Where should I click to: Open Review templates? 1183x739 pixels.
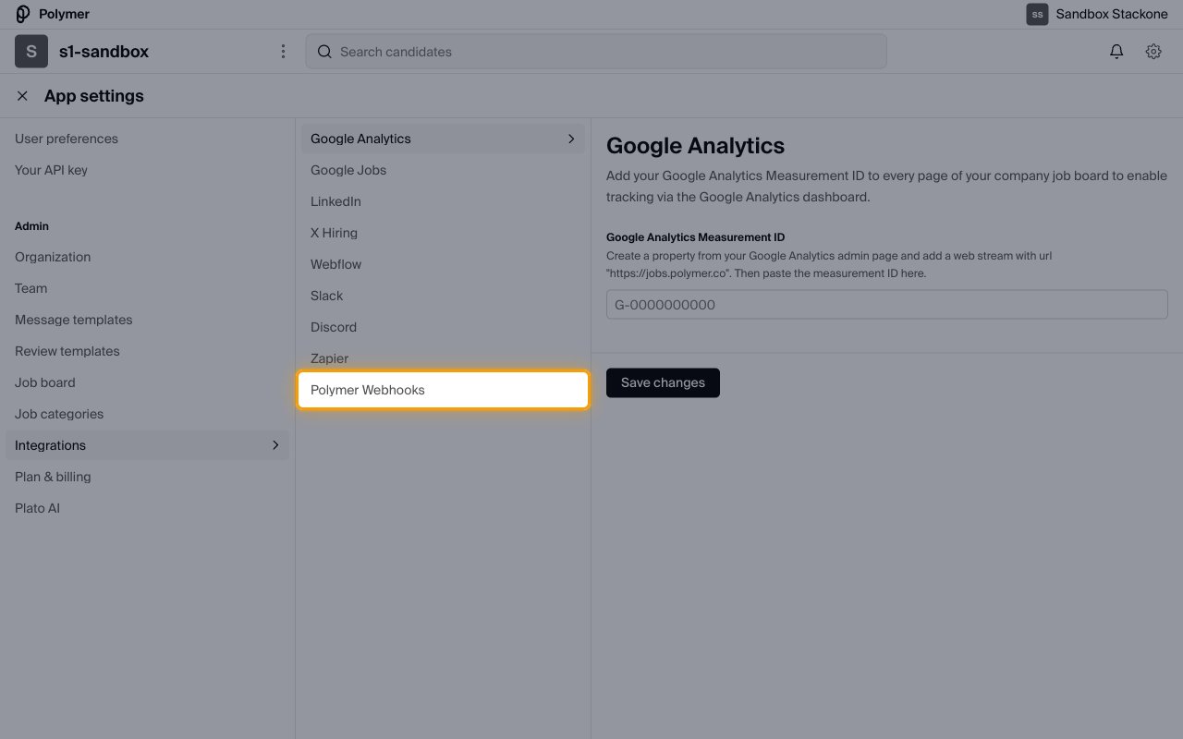point(67,351)
